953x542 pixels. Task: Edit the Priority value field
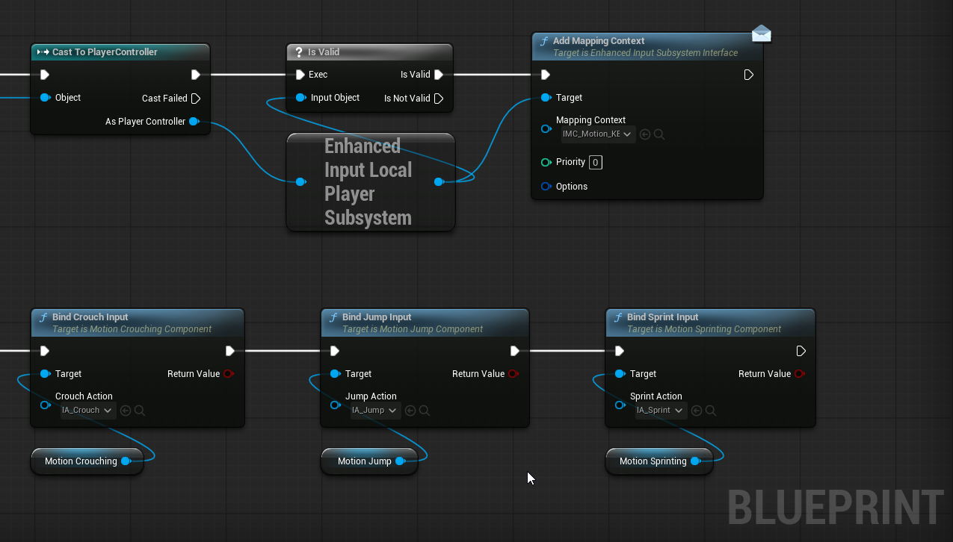pos(595,163)
